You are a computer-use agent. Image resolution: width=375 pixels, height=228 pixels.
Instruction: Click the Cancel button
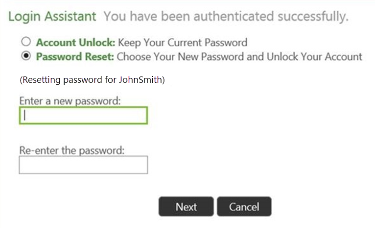click(x=244, y=207)
